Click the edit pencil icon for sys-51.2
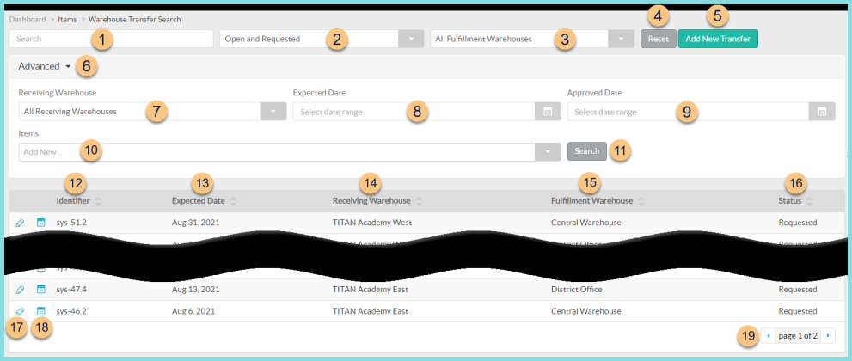852x361 pixels. (x=20, y=223)
